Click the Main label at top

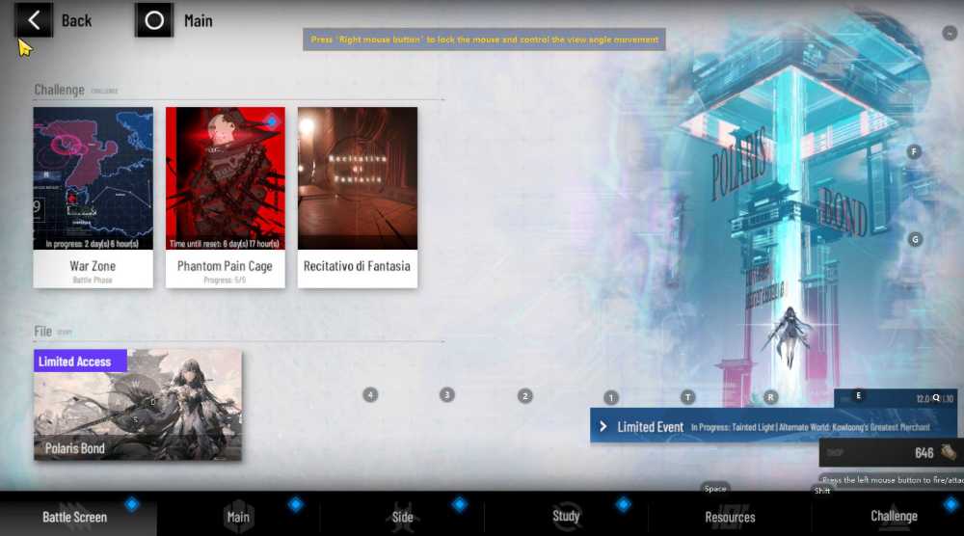click(198, 21)
